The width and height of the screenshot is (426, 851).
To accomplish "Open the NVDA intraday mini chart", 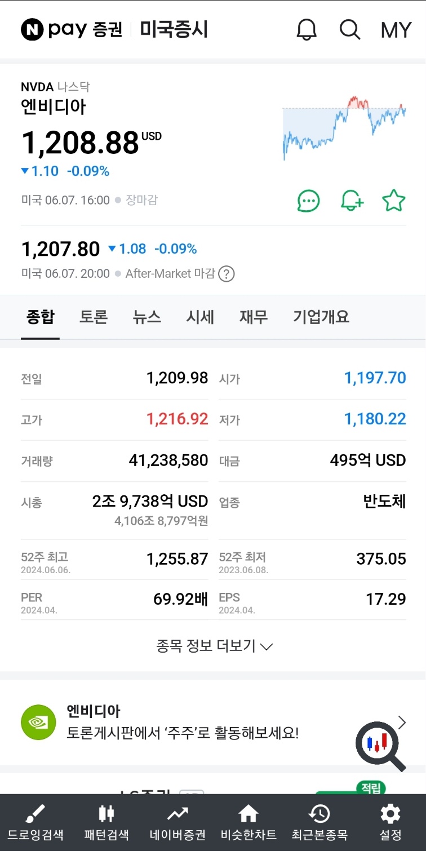I will coord(344,127).
